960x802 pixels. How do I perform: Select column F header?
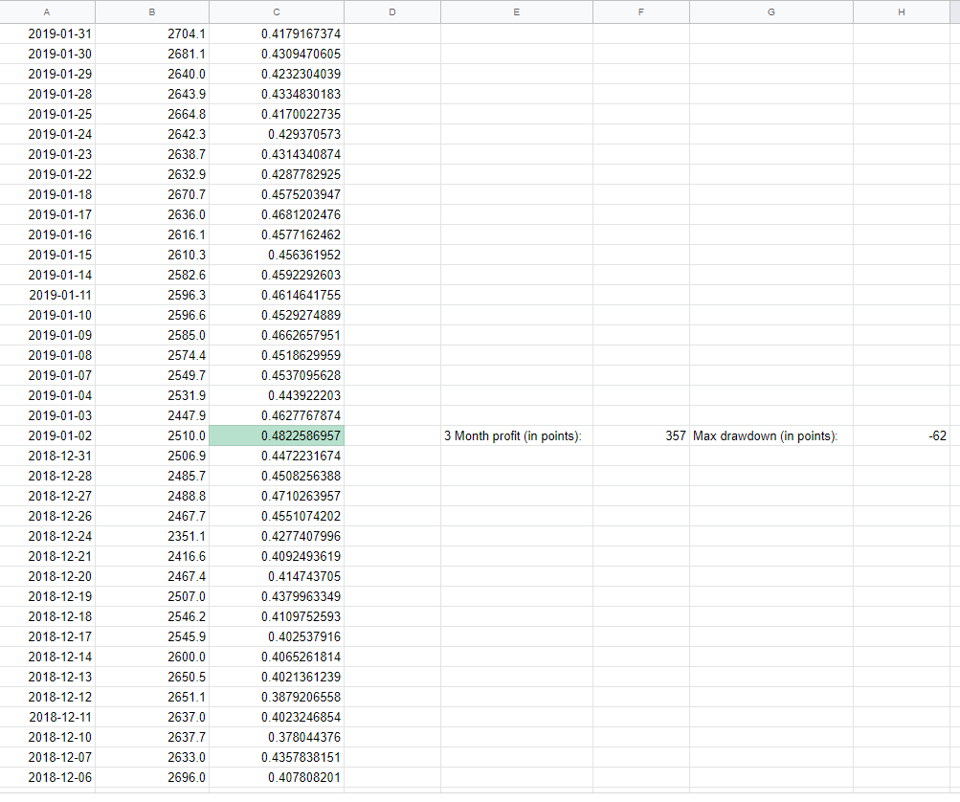tap(641, 11)
